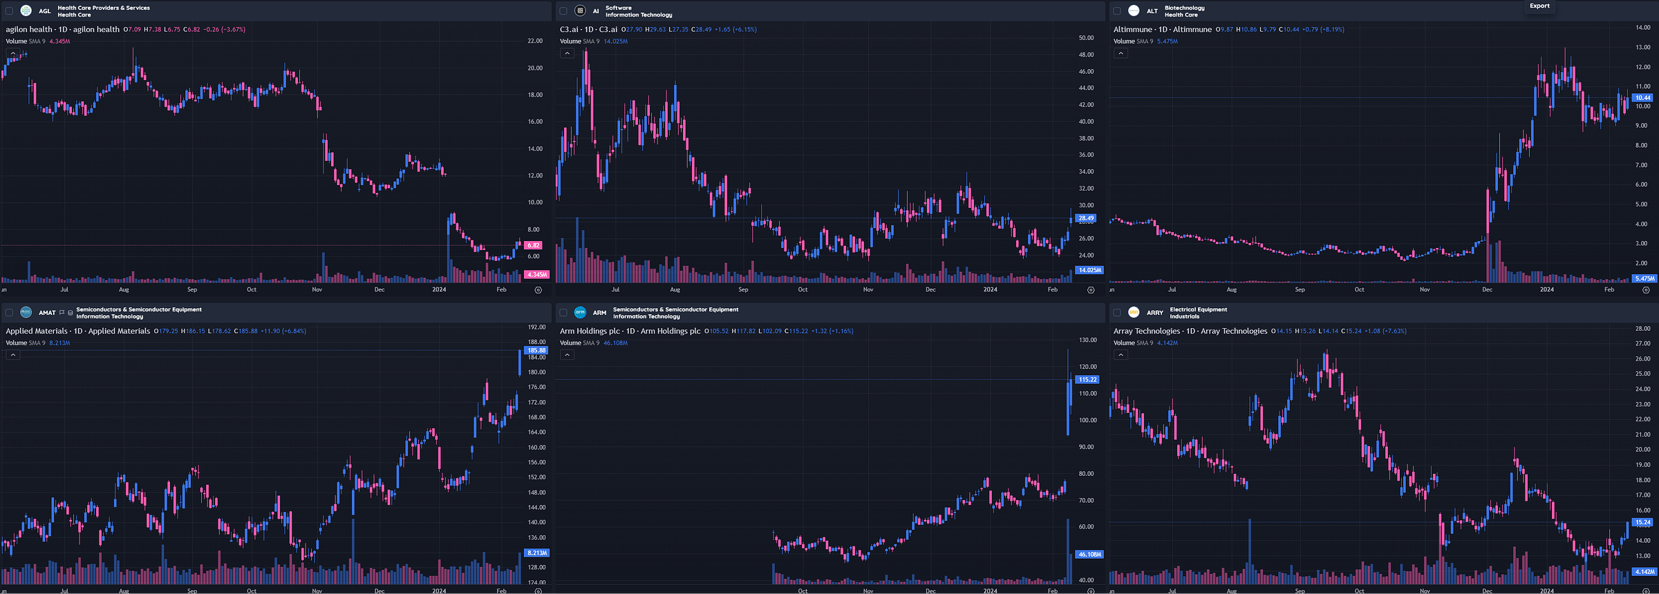1659x594 pixels.
Task: Click the Applied Materials company logo
Action: (26, 312)
